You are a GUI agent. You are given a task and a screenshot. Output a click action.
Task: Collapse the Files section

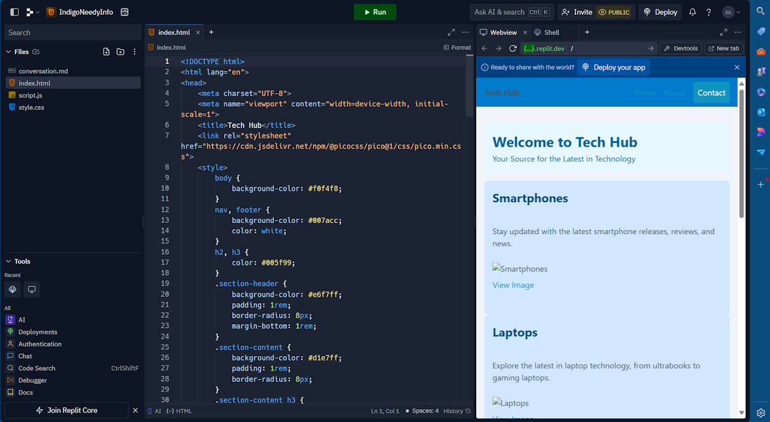[9, 52]
